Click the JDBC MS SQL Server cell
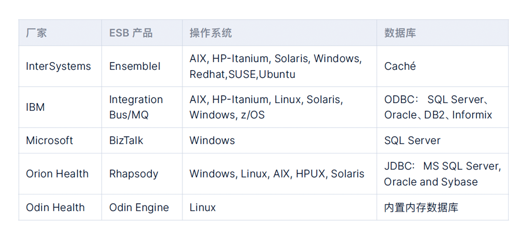The height and width of the screenshot is (239, 528). 442,174
